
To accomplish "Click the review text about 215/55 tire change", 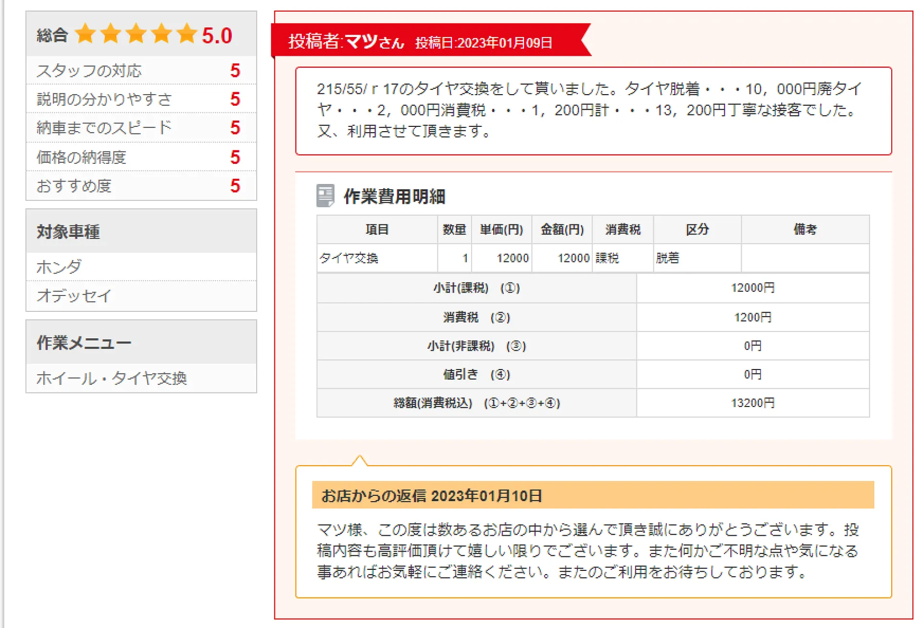I will click(589, 110).
